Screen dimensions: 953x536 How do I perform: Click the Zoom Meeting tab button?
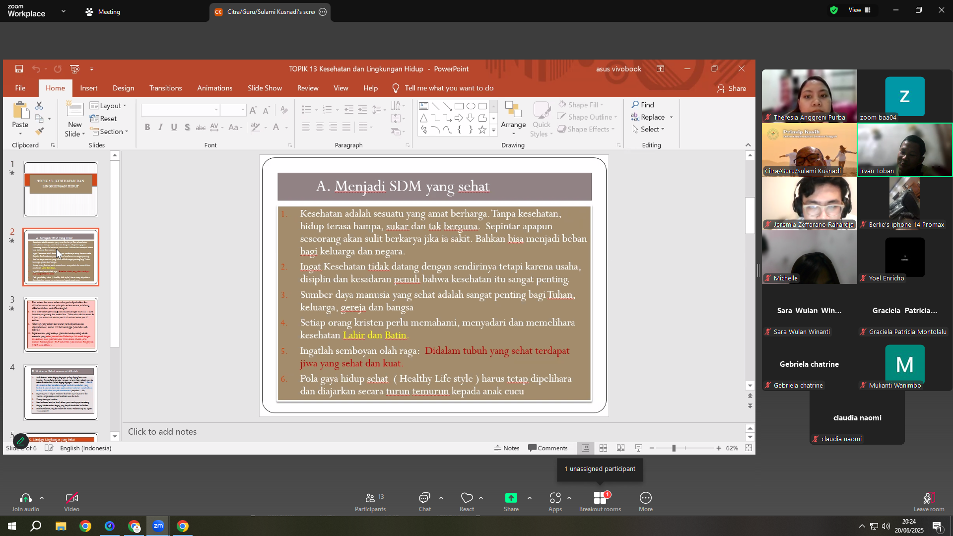(103, 11)
